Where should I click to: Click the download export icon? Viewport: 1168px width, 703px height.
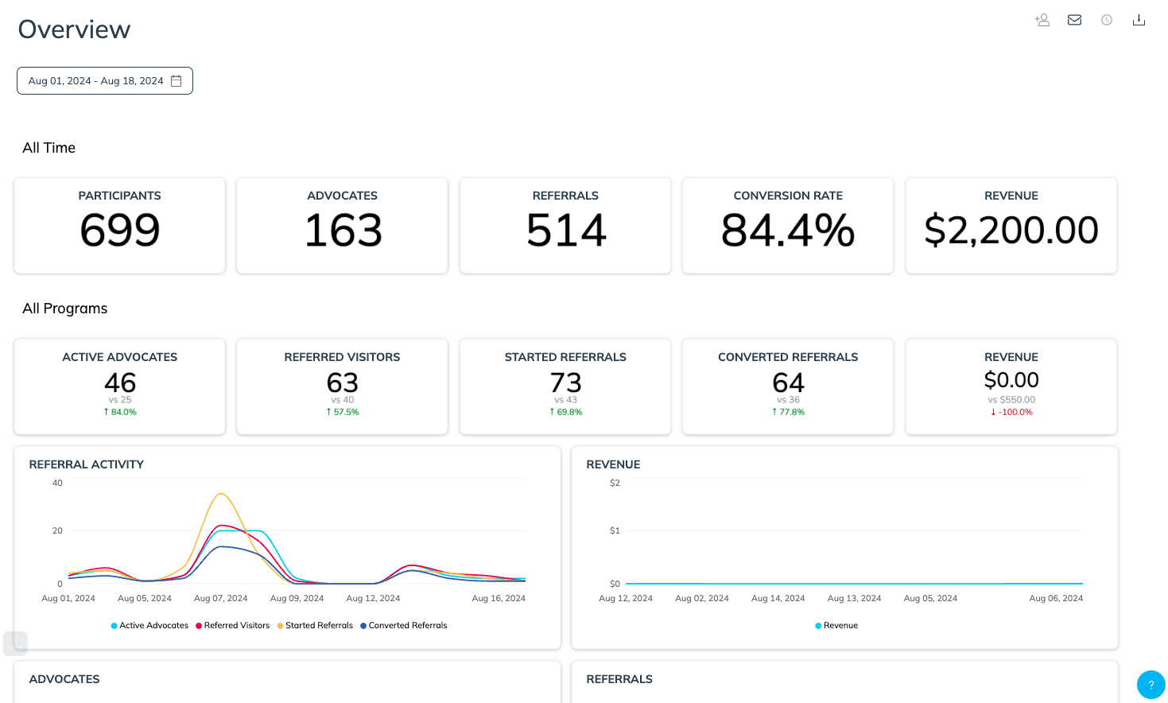point(1139,20)
